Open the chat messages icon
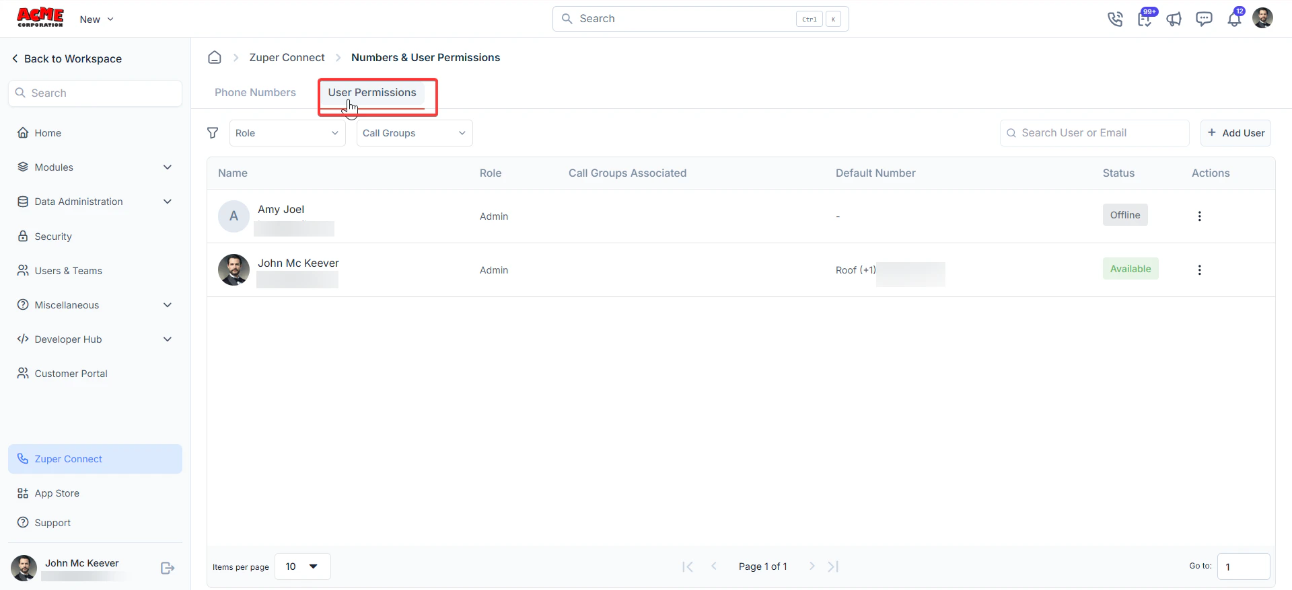 1204,19
